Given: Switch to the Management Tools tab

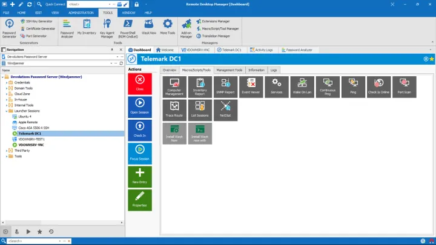Looking at the screenshot, I should (230, 70).
